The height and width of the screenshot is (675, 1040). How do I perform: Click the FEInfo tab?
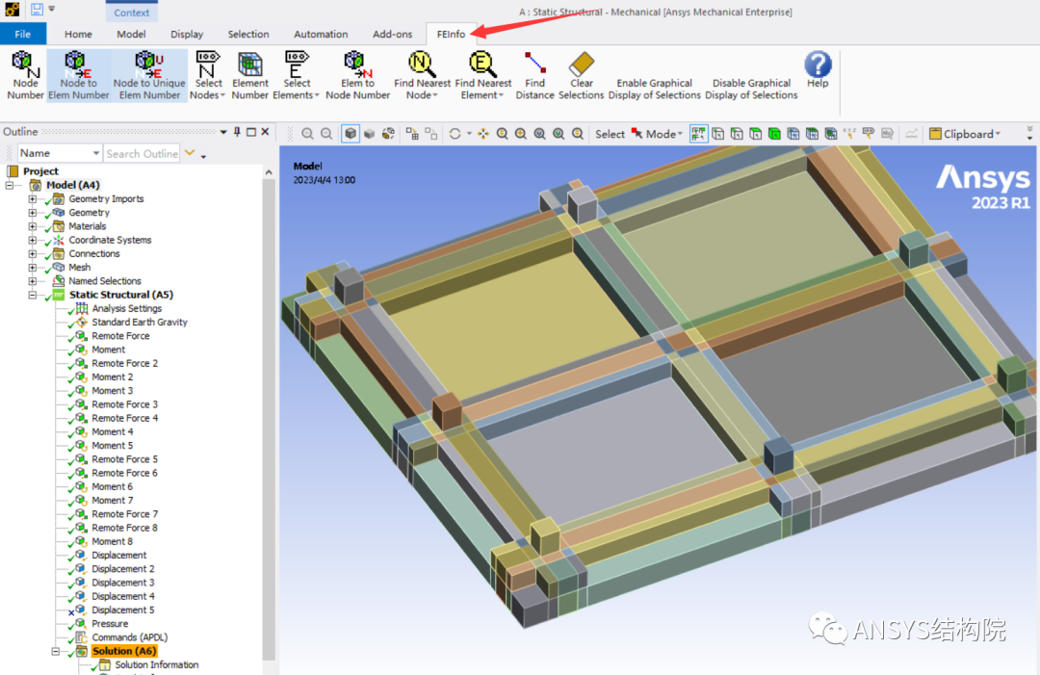(x=451, y=34)
